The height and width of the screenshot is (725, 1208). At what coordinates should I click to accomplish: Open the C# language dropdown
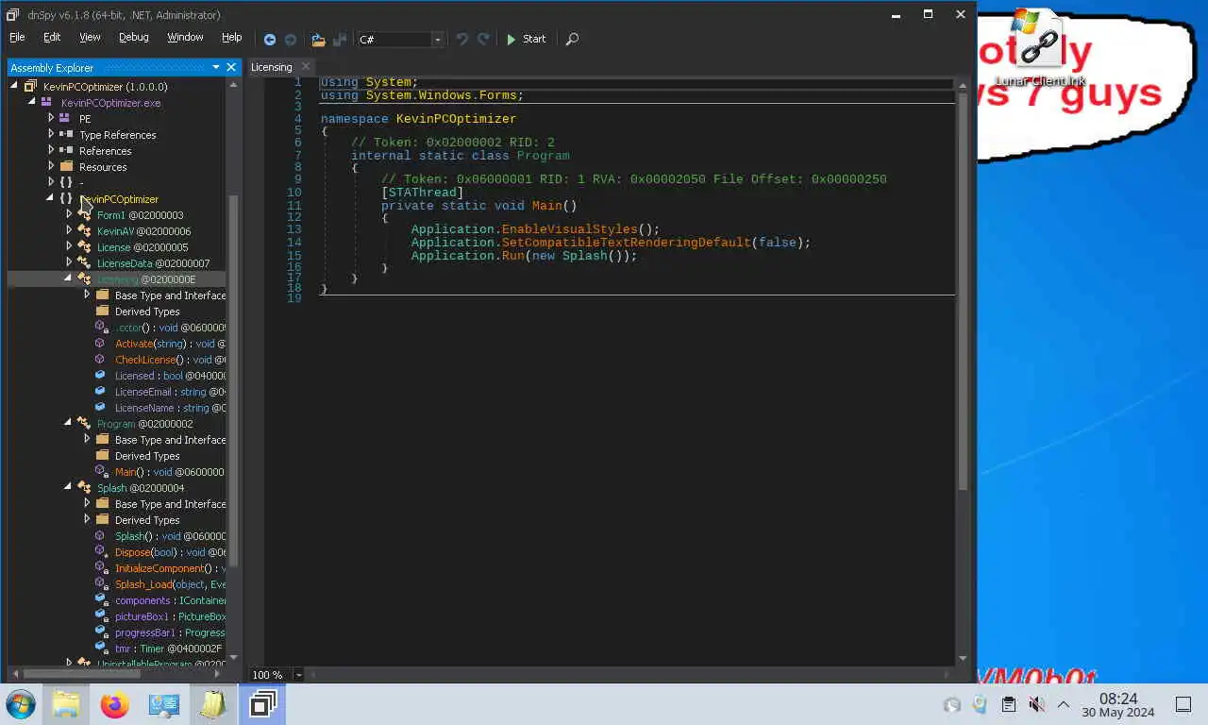click(438, 40)
